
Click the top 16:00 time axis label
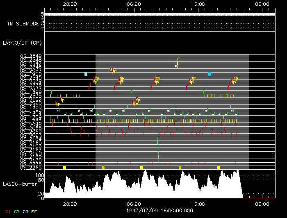click(x=198, y=4)
